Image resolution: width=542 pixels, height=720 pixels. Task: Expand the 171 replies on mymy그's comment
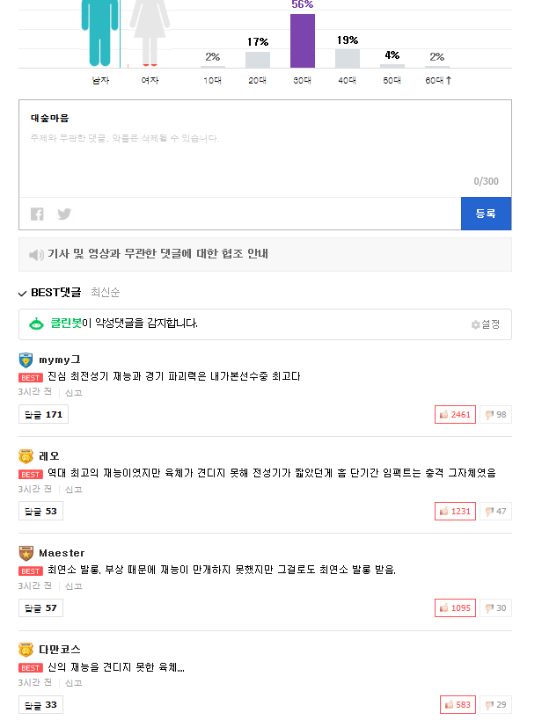click(43, 414)
